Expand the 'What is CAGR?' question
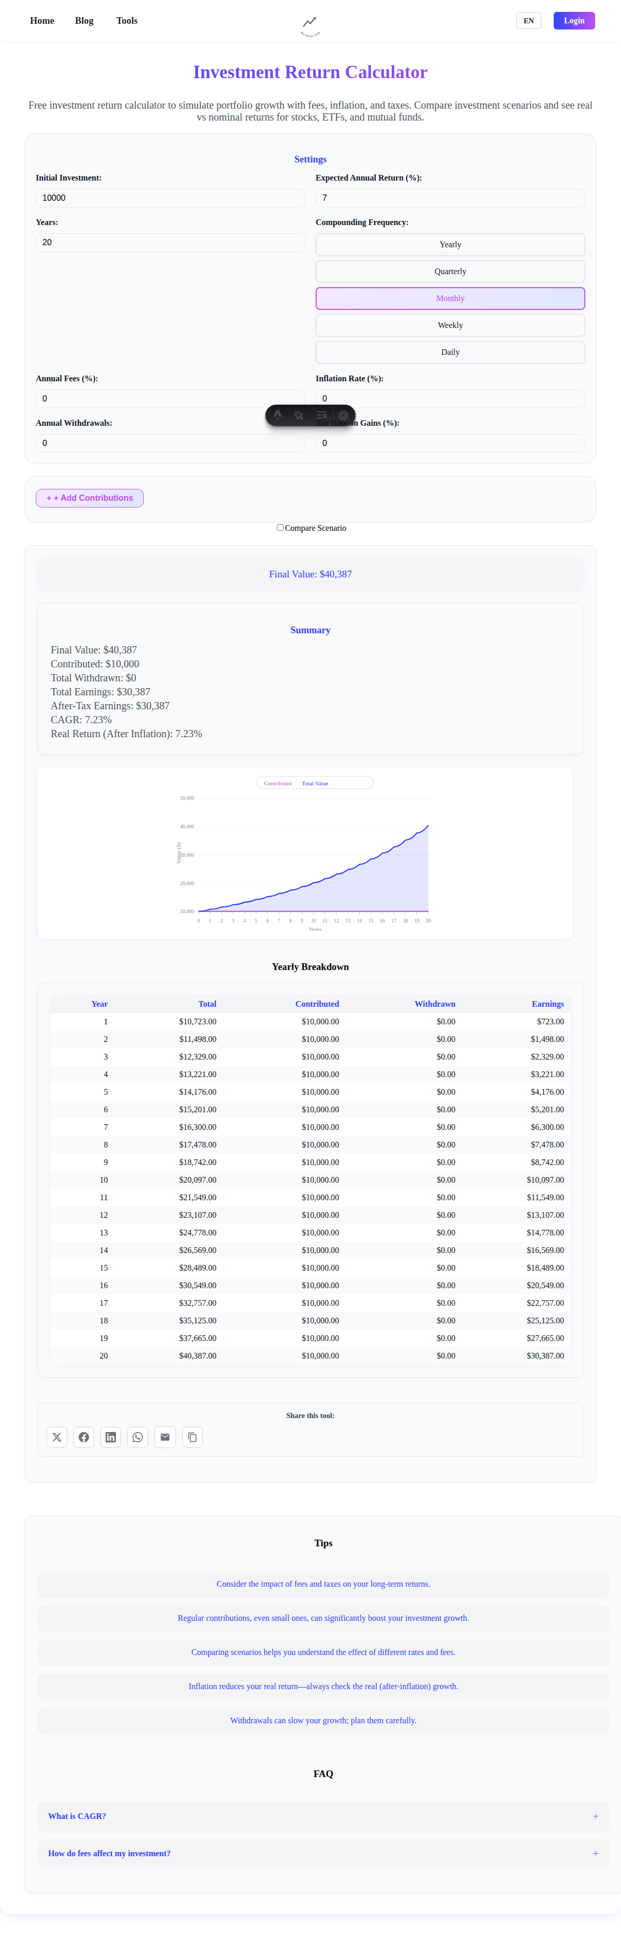The height and width of the screenshot is (1939, 621). click(x=323, y=1815)
